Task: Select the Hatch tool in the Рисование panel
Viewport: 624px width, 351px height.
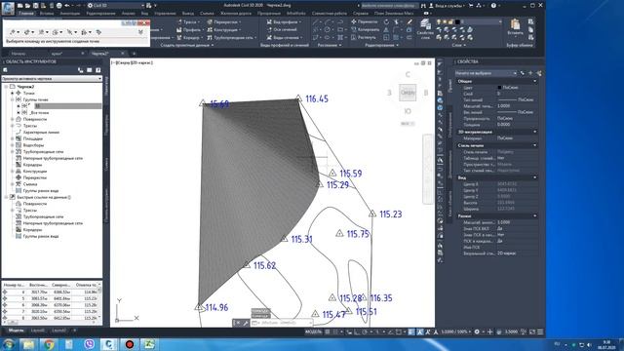Action: 340,37
